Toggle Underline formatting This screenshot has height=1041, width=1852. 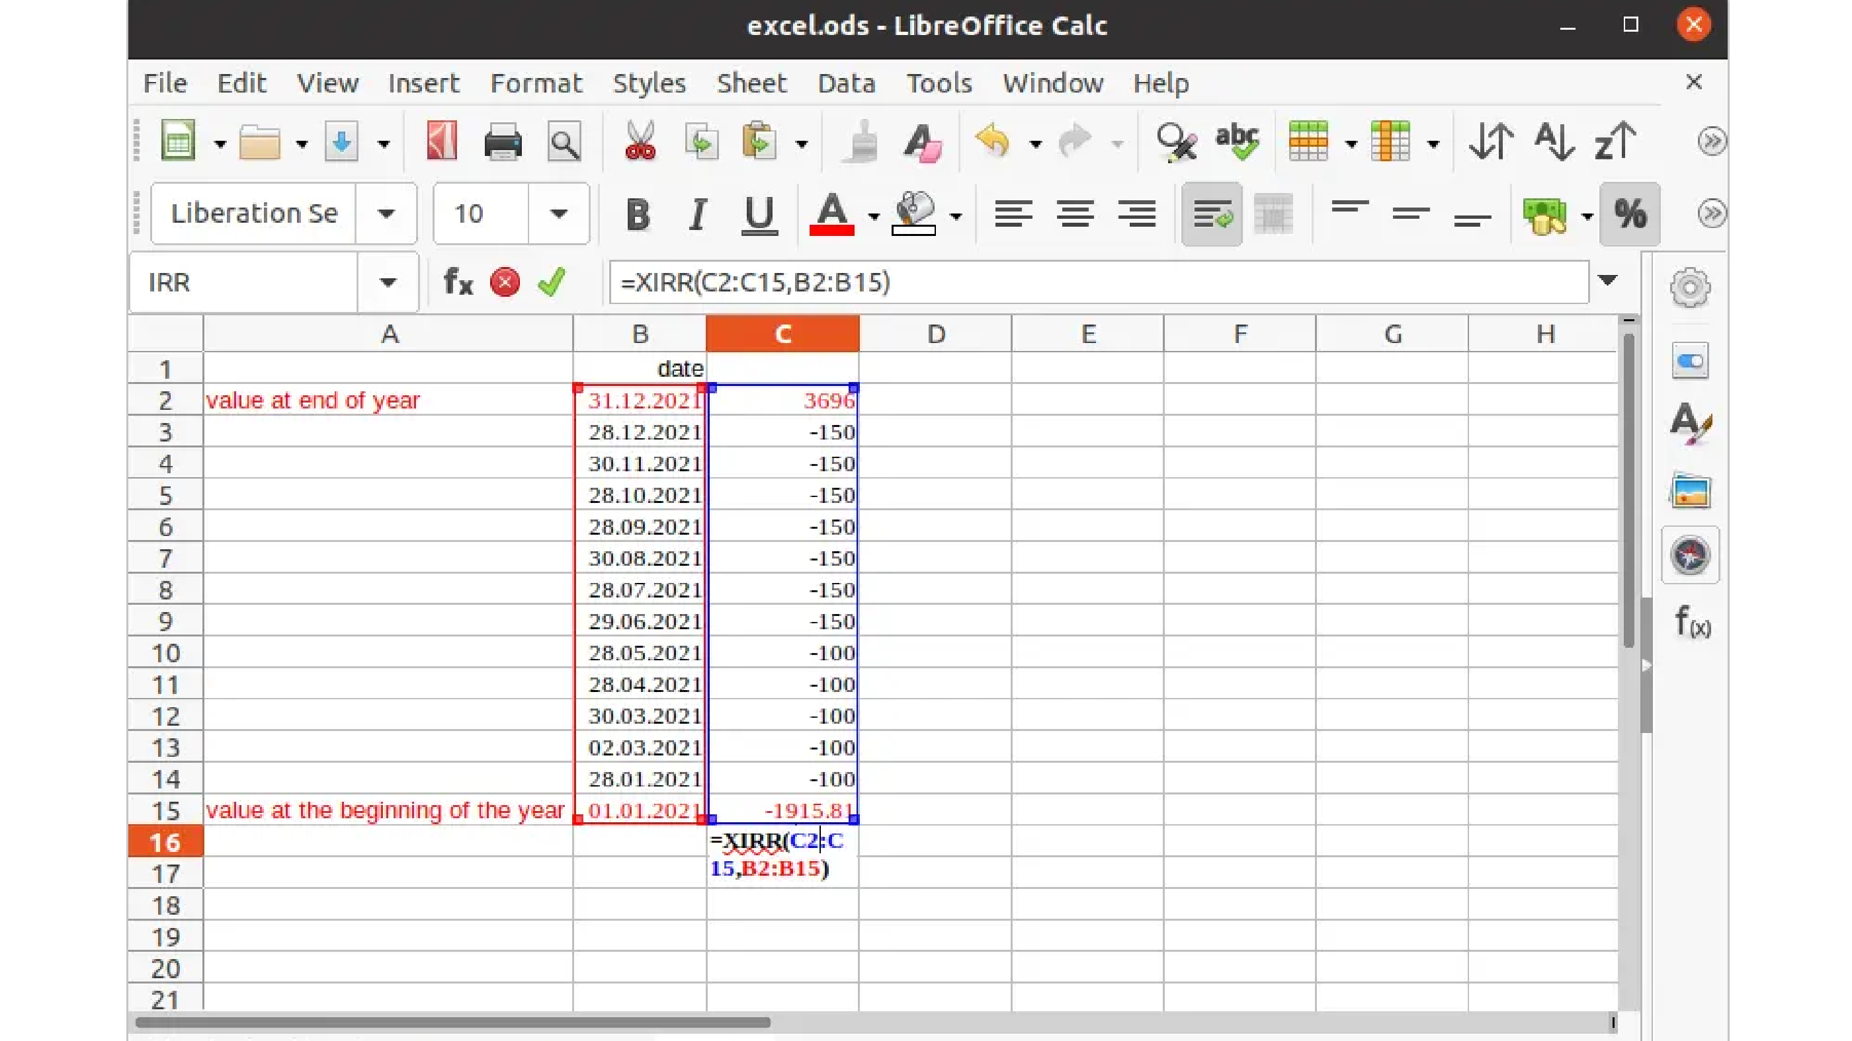759,214
